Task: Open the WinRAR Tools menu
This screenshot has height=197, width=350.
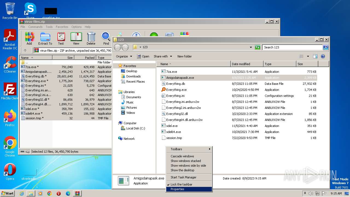Action: 49,27
